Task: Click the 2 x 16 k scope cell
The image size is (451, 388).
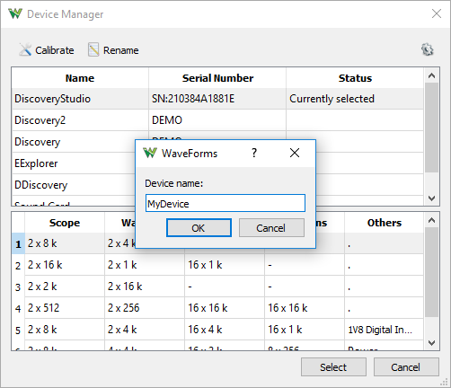Action: point(65,265)
